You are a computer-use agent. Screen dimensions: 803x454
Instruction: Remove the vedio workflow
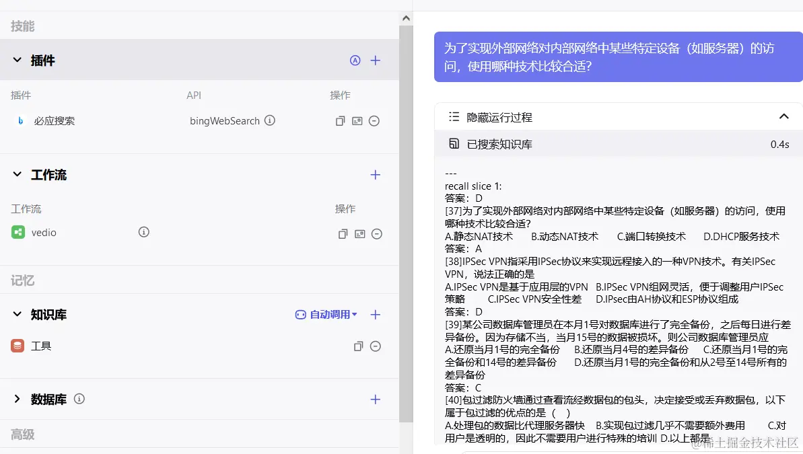377,234
